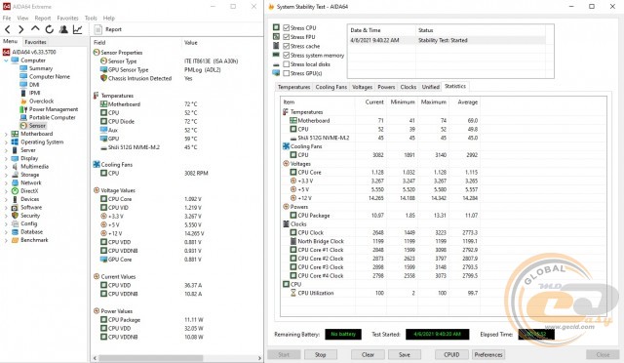Collapse the Computer tree node
Screen dimensions: 624x363
[x=6, y=60]
